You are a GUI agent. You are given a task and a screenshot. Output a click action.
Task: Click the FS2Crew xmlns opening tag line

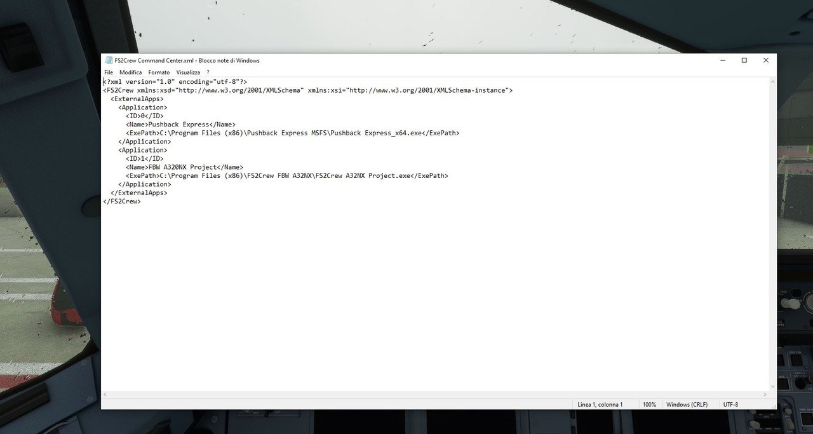pos(307,90)
